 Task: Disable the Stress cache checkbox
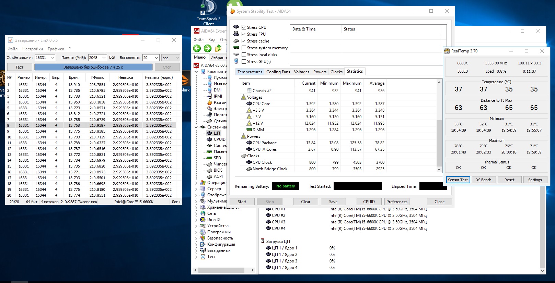(x=244, y=41)
